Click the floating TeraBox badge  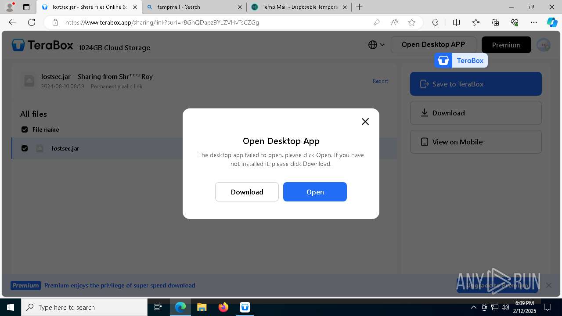pos(461,61)
